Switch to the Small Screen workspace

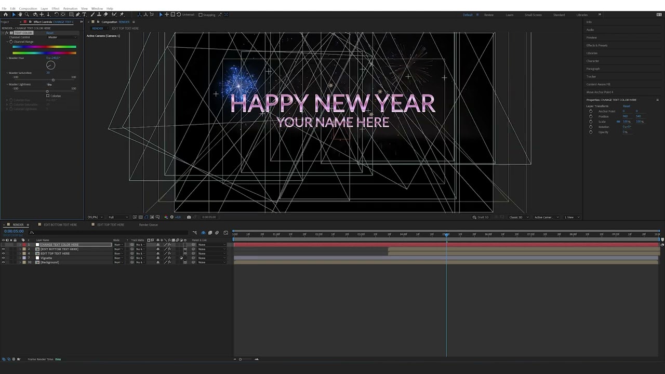(533, 15)
